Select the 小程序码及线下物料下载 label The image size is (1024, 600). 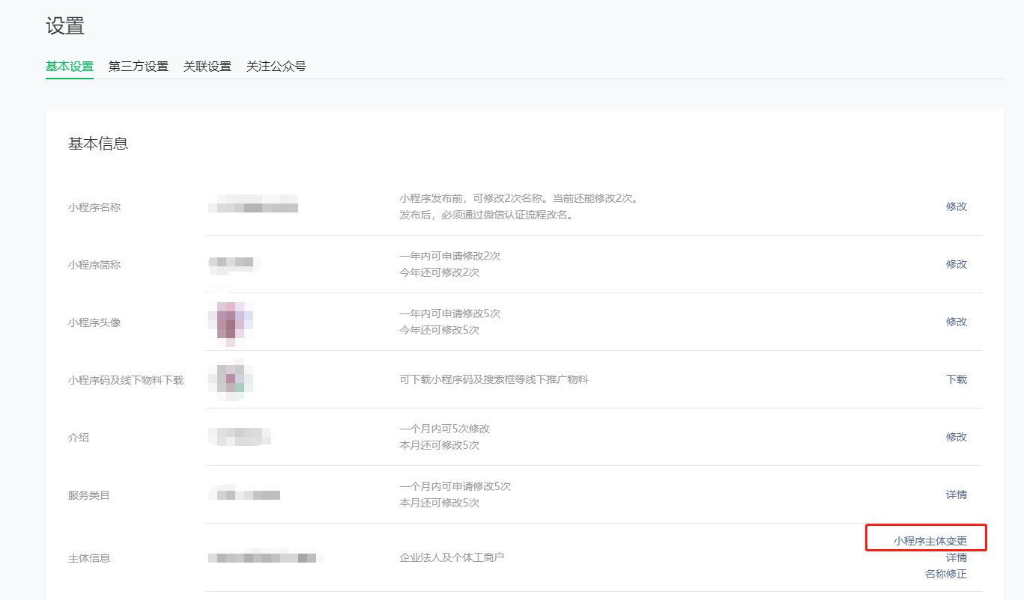click(x=126, y=380)
